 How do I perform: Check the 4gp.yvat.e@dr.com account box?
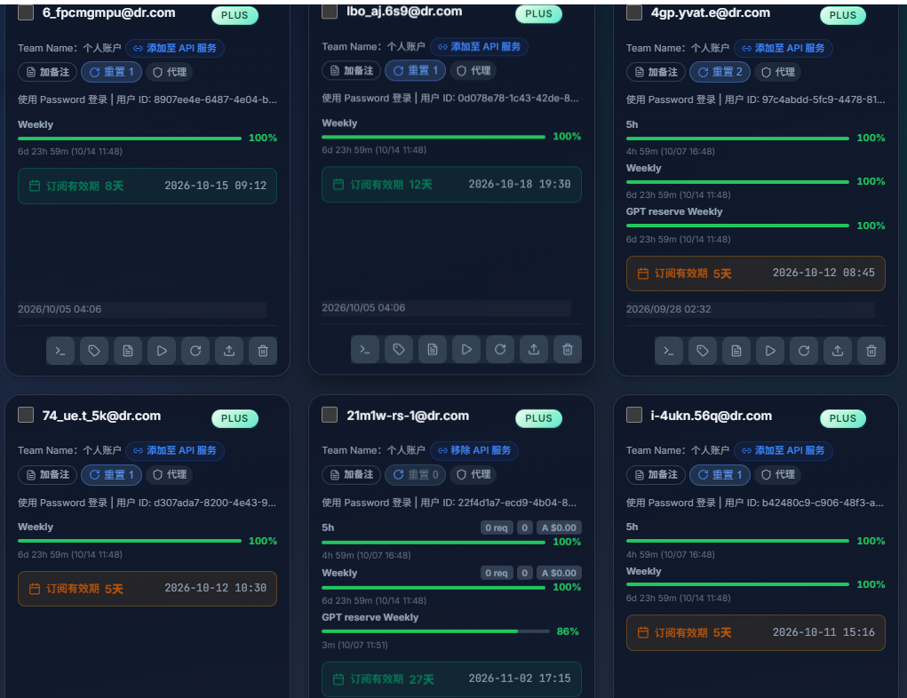click(634, 12)
